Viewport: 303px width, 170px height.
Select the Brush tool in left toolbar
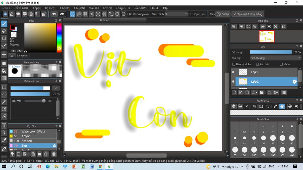[4, 24]
